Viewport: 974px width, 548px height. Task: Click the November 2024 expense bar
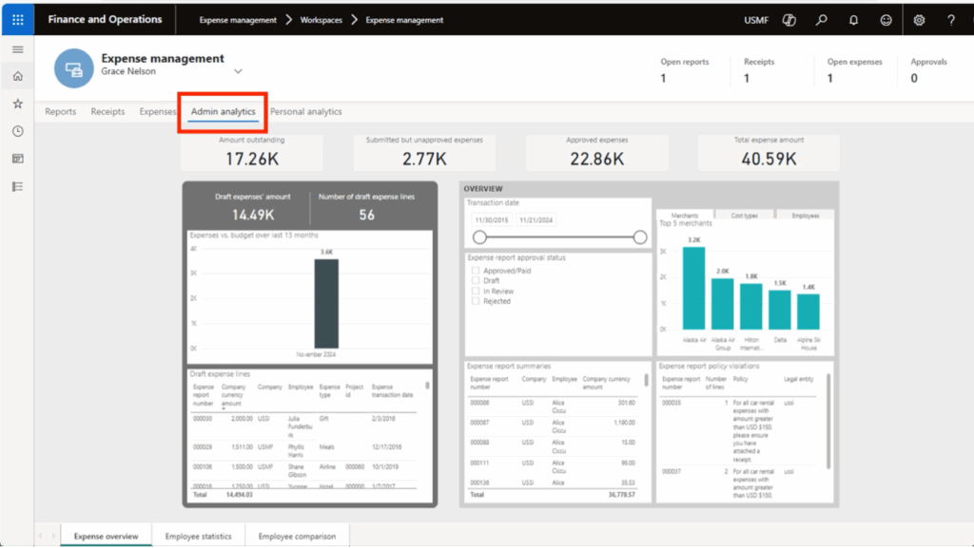[327, 304]
